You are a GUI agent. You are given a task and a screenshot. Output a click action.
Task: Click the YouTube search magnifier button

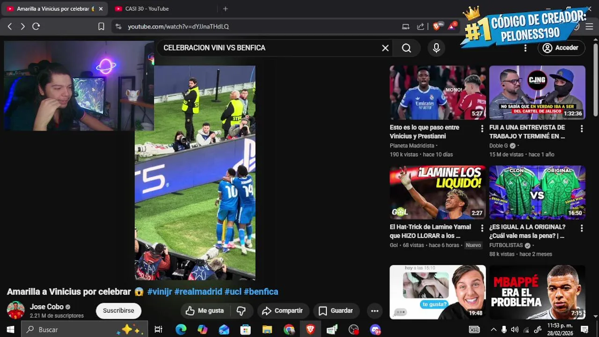(x=406, y=48)
